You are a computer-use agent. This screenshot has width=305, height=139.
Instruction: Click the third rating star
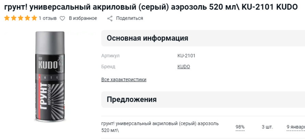pyautogui.click(x=21, y=18)
